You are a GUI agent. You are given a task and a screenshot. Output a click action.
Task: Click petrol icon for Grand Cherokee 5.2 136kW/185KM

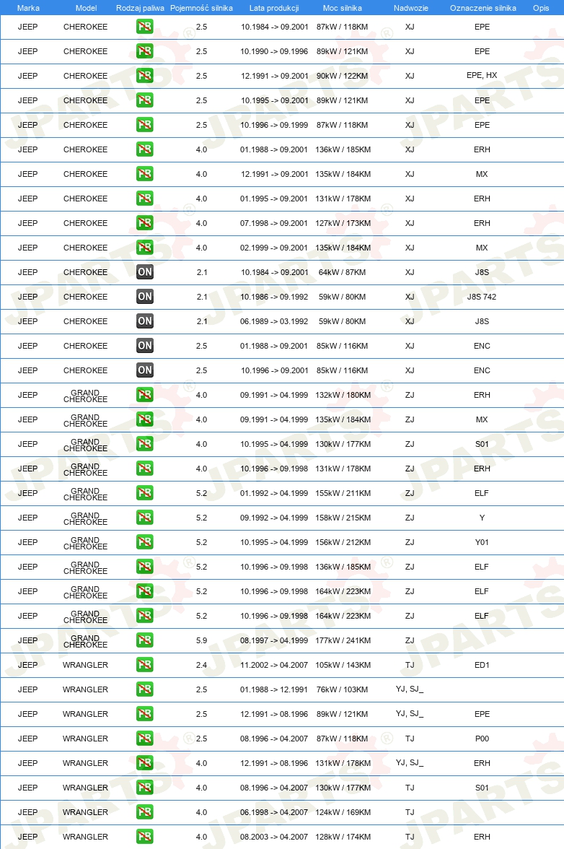tap(144, 567)
